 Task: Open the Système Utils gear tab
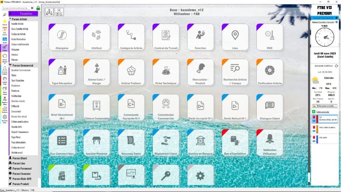coord(5,119)
